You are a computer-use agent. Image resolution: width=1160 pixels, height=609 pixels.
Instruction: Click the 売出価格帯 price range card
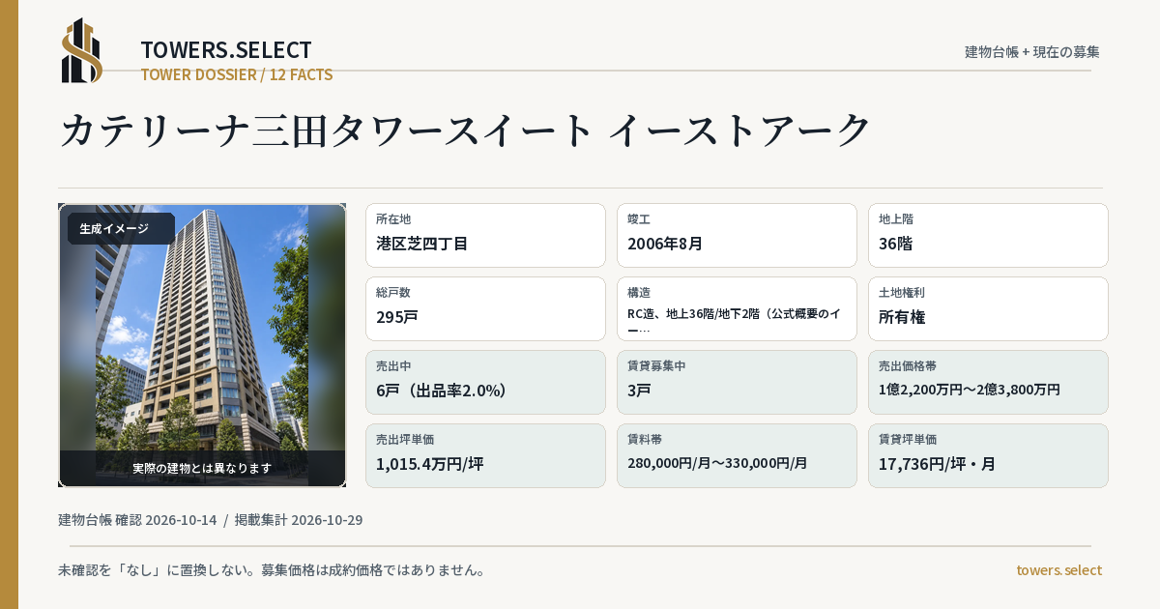point(988,382)
